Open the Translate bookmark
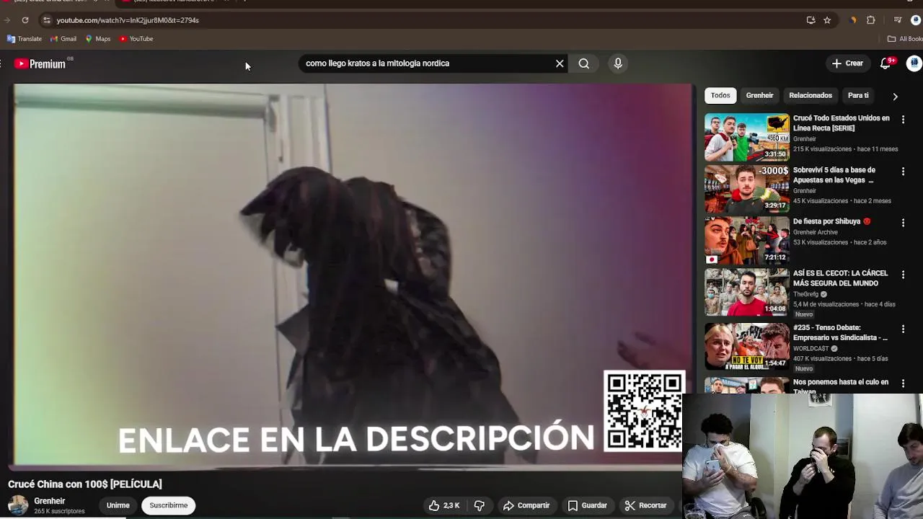Screen dimensions: 923x519 coord(25,39)
